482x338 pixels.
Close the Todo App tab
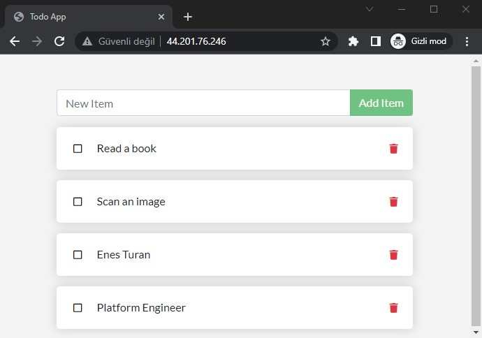161,17
